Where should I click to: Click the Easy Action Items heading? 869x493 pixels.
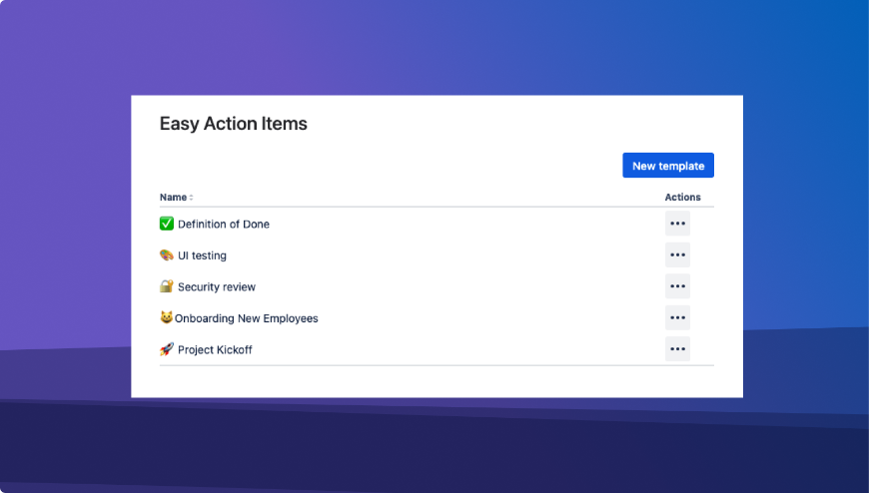click(234, 125)
